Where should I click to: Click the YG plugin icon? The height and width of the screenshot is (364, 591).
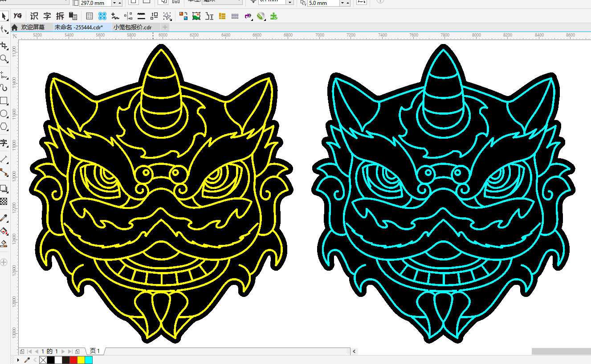point(18,16)
